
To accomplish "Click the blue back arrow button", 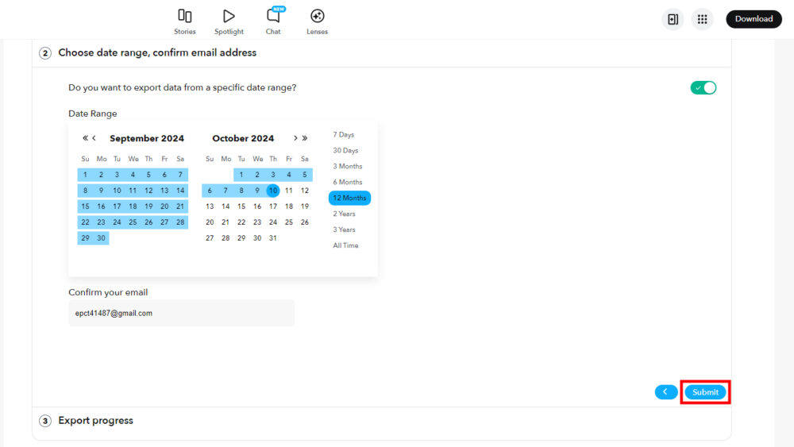I will [x=666, y=392].
